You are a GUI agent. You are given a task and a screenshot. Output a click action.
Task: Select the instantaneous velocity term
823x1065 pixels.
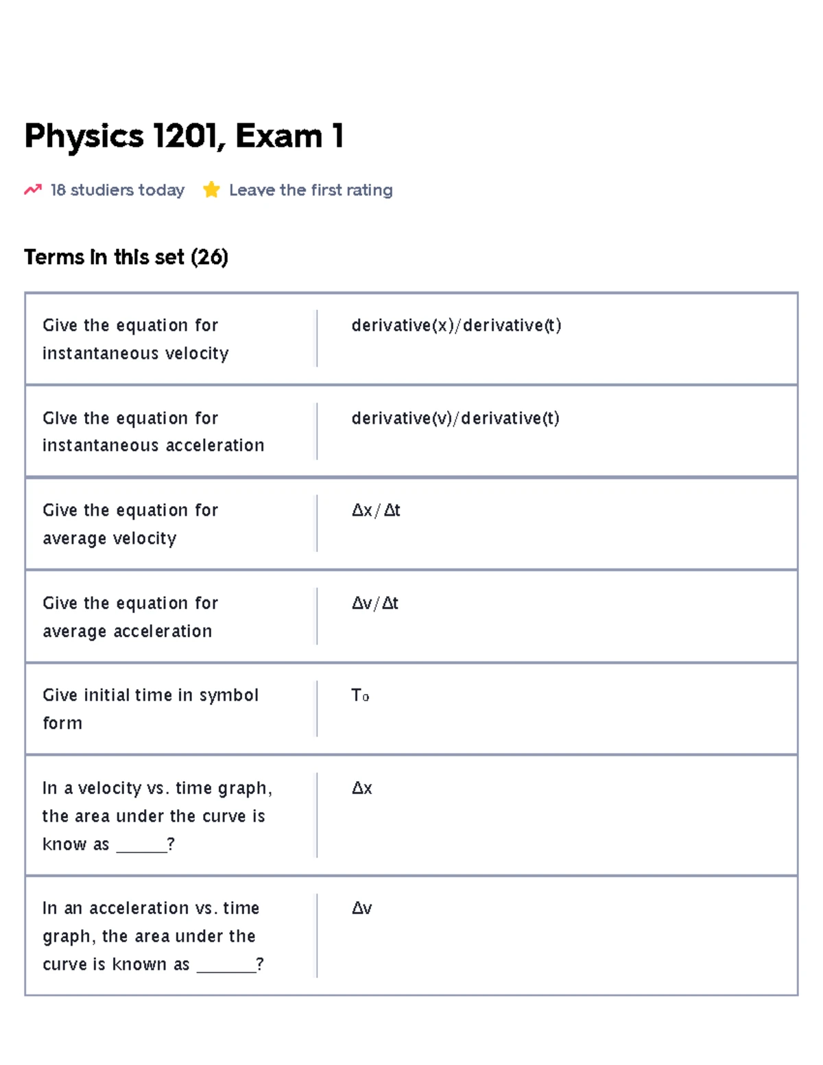[135, 339]
